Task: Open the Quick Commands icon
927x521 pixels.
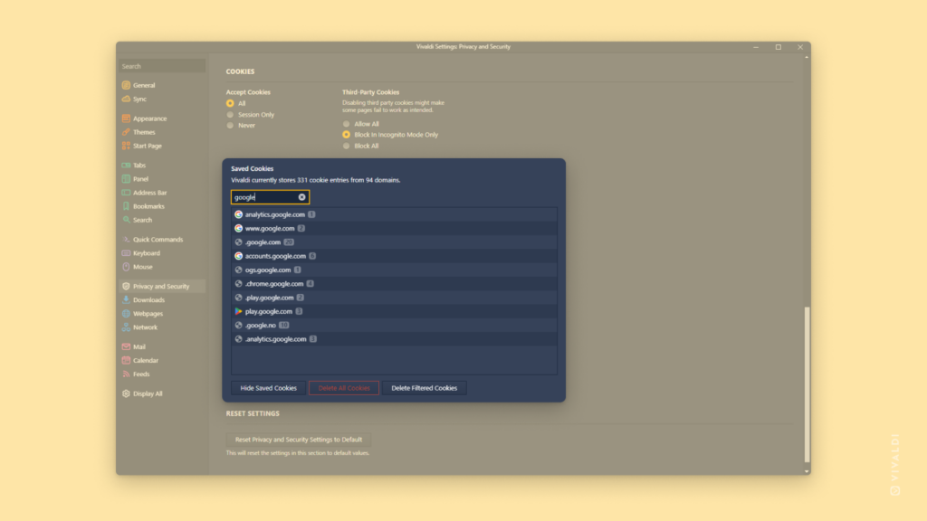Action: pos(126,239)
